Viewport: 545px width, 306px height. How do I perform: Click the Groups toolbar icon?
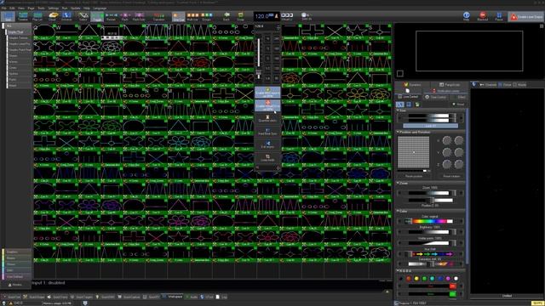(x=206, y=16)
